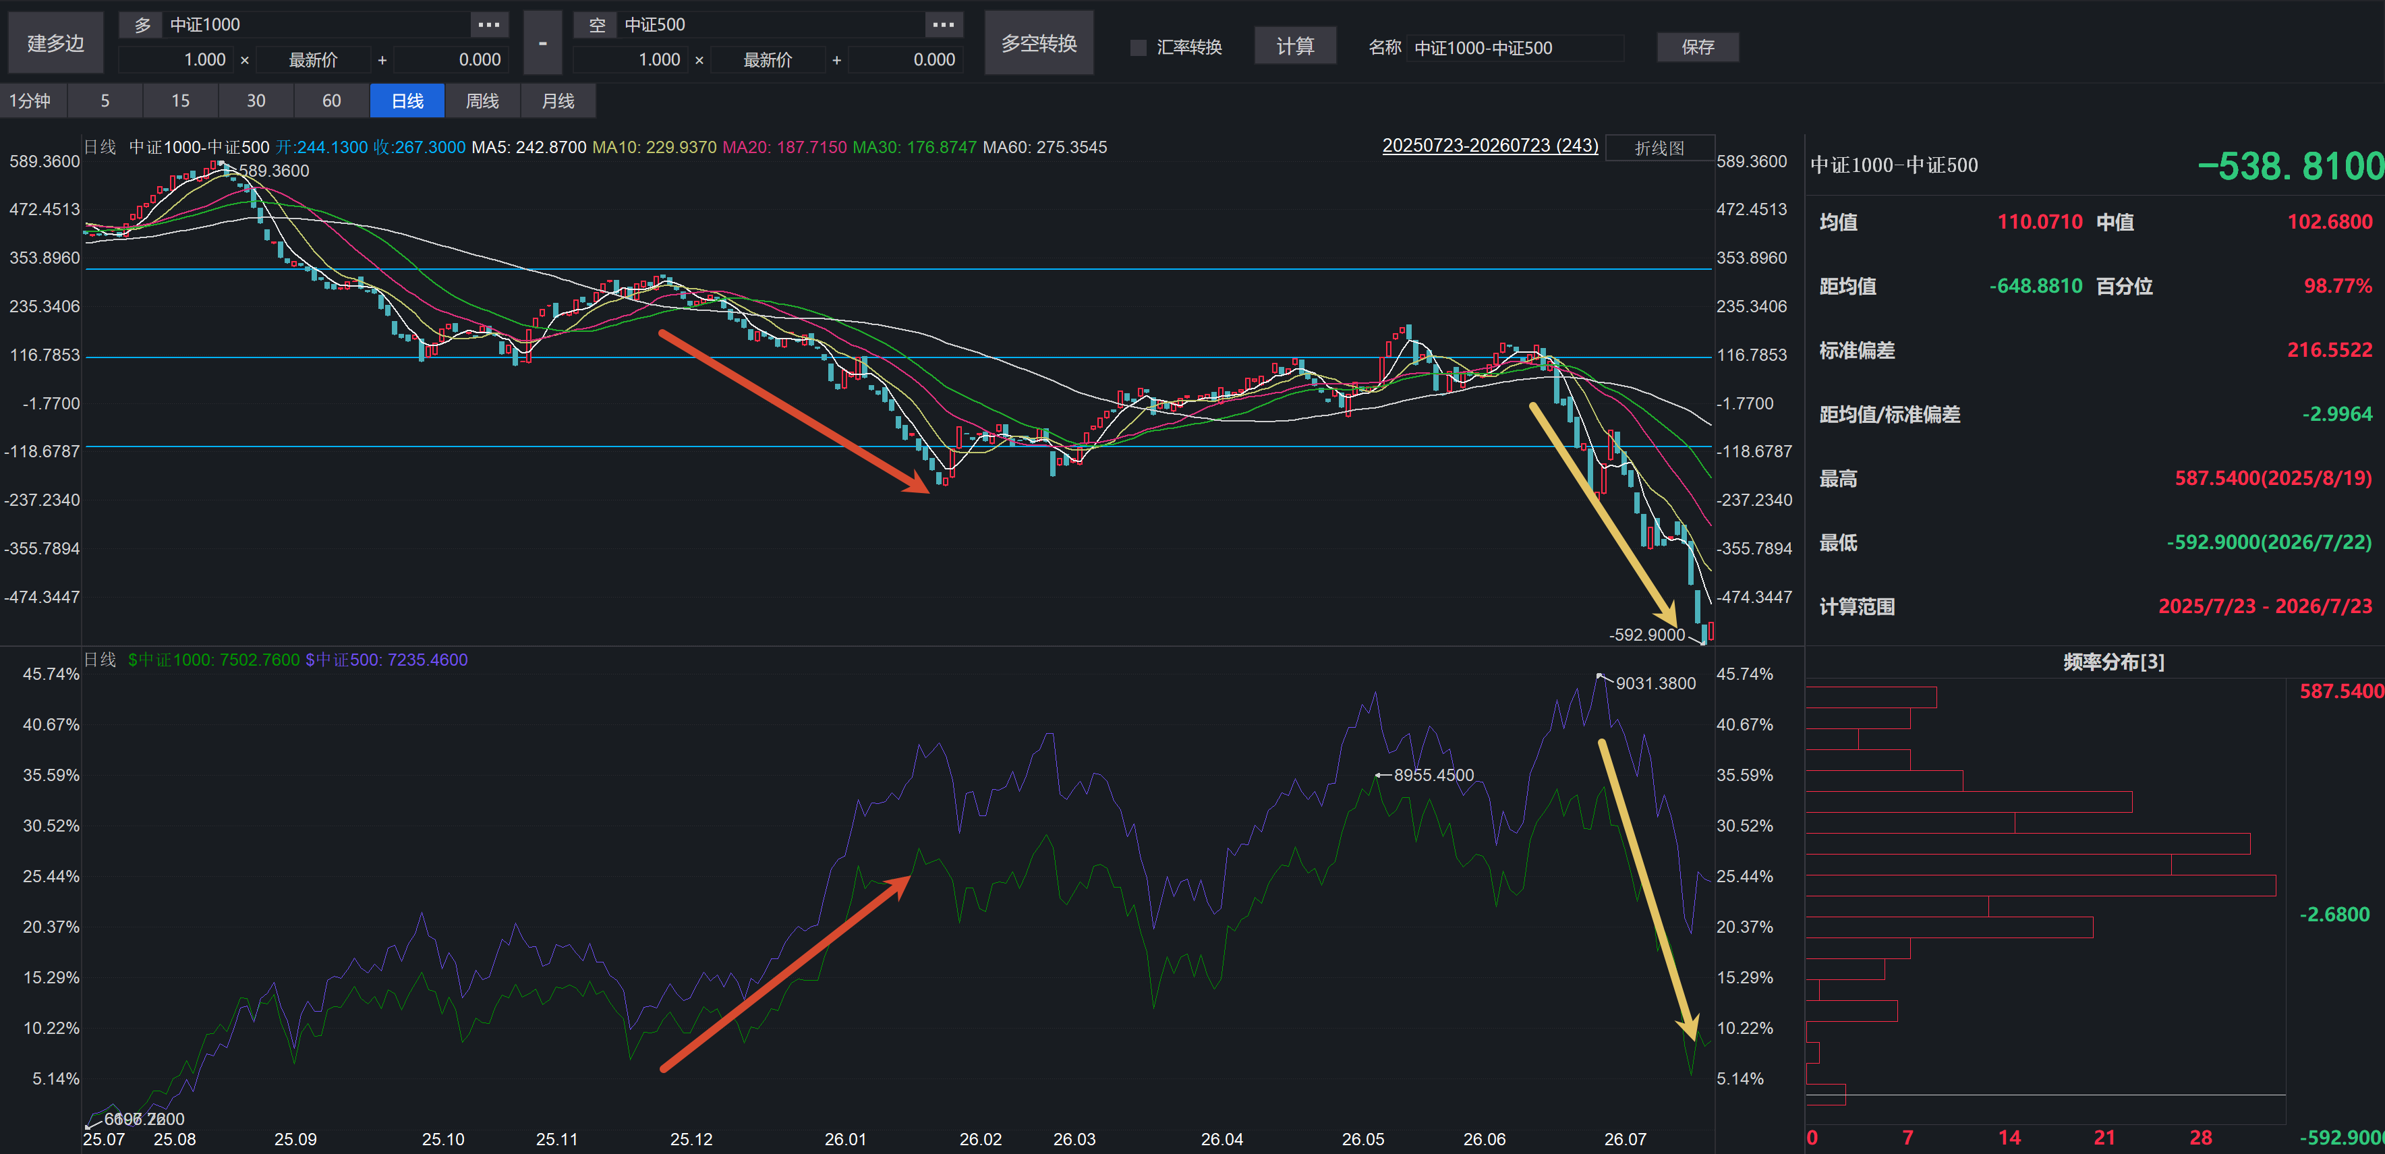
Task: Click the 计算 button
Action: coord(1294,47)
